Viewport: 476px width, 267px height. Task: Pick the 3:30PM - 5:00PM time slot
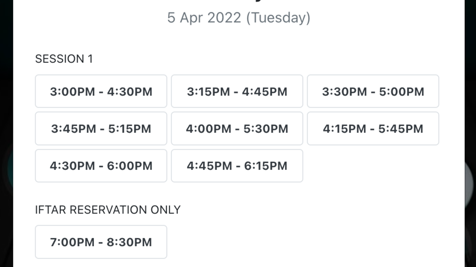coord(373,91)
